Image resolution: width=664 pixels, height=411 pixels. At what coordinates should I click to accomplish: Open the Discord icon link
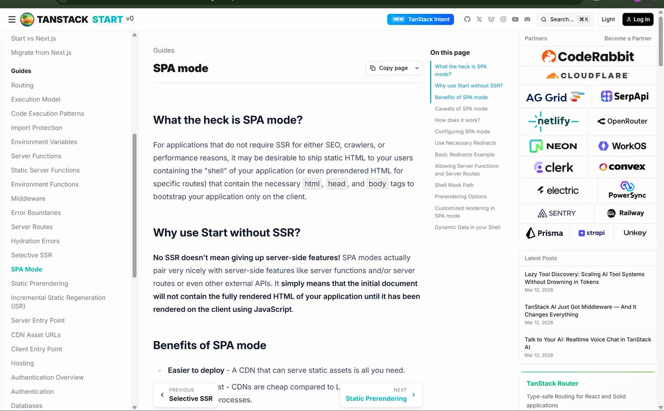[527, 19]
